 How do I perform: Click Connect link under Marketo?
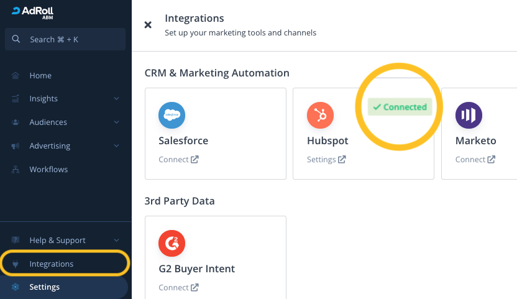[x=475, y=160]
